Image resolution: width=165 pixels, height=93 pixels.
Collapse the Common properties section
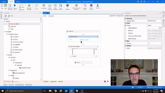[x=126, y=19]
